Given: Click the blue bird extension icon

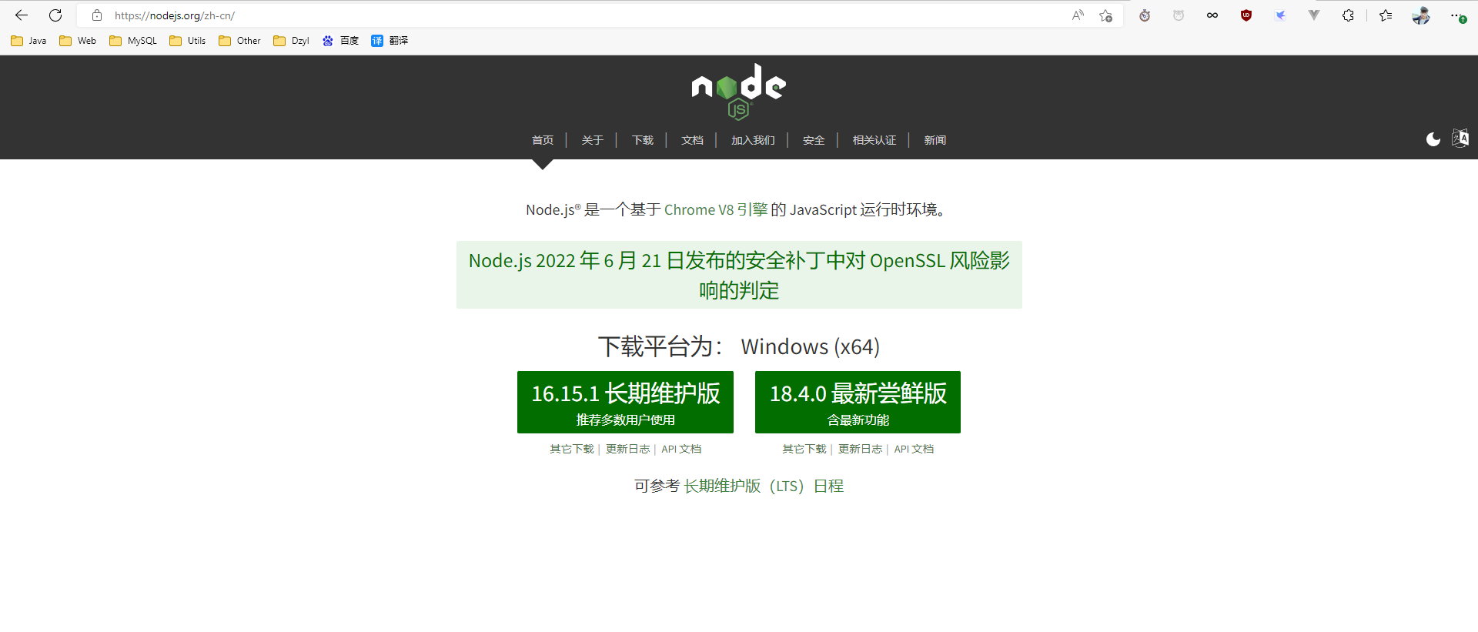Looking at the screenshot, I should (x=1280, y=15).
